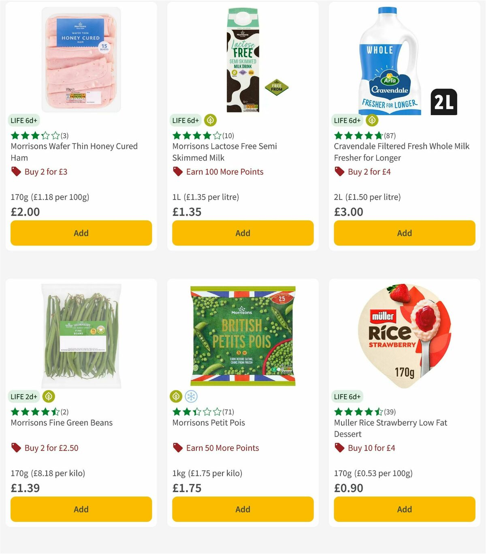486x554 pixels.
Task: Click the red offer tag icon beside Buy 2 for £3
Action: [16, 172]
